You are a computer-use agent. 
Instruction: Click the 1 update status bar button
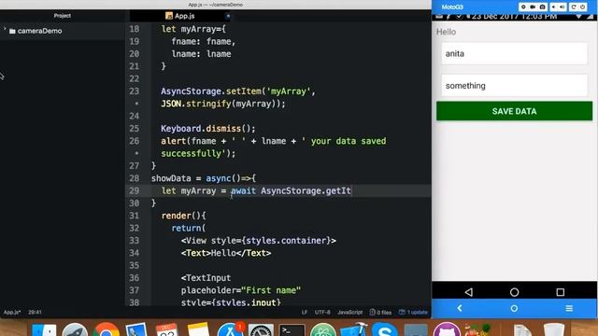click(413, 312)
